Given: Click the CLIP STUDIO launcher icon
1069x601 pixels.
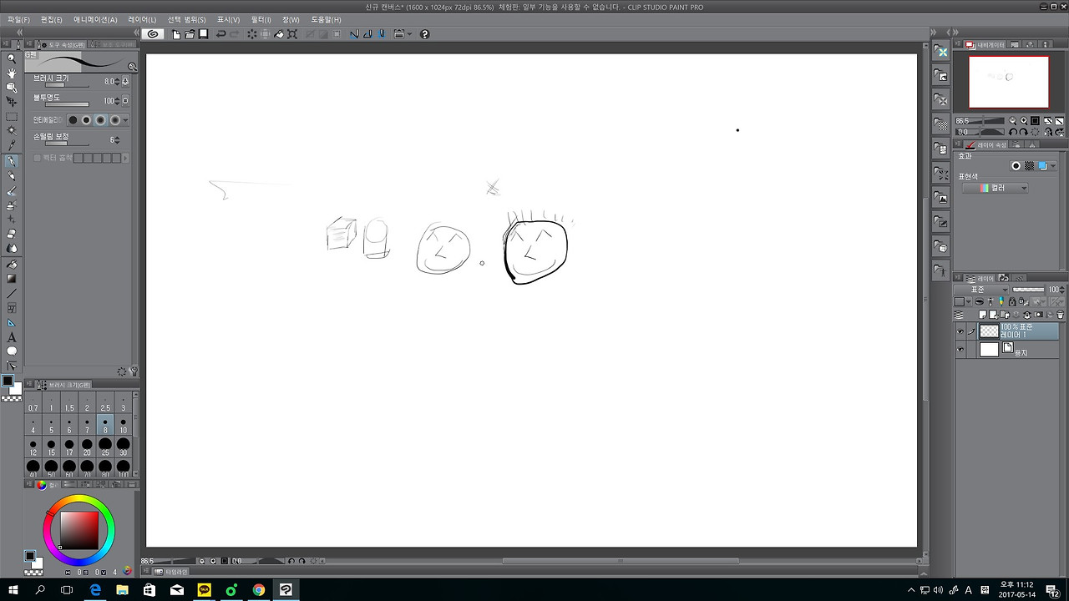Looking at the screenshot, I should coord(152,34).
